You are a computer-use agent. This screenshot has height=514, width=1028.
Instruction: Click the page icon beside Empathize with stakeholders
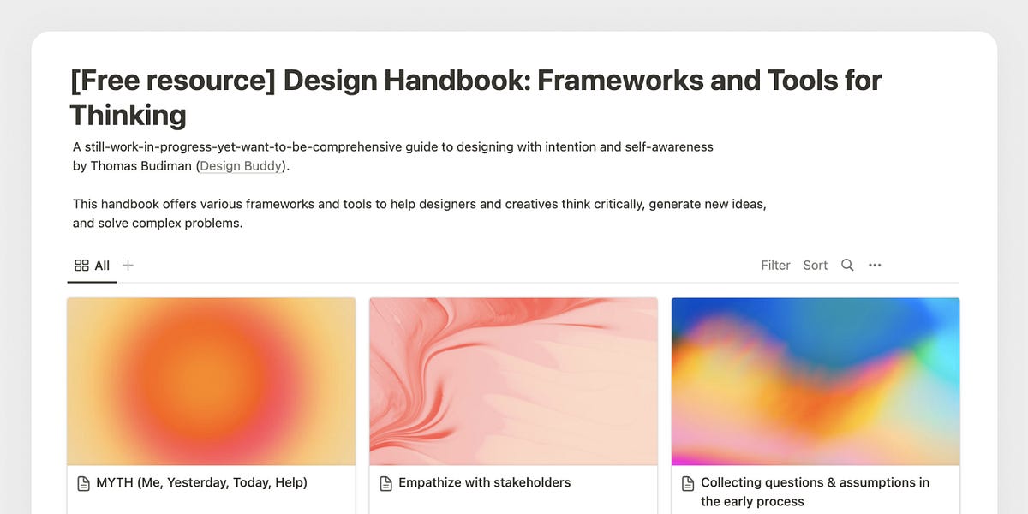385,482
